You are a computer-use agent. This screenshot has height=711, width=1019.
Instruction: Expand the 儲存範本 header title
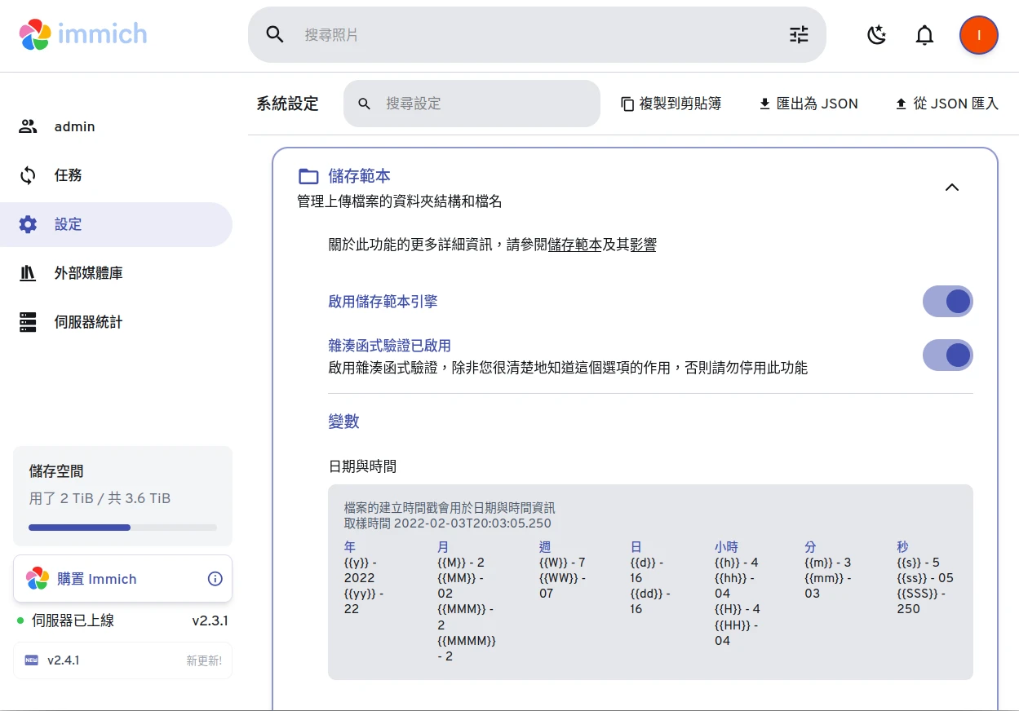coord(359,176)
